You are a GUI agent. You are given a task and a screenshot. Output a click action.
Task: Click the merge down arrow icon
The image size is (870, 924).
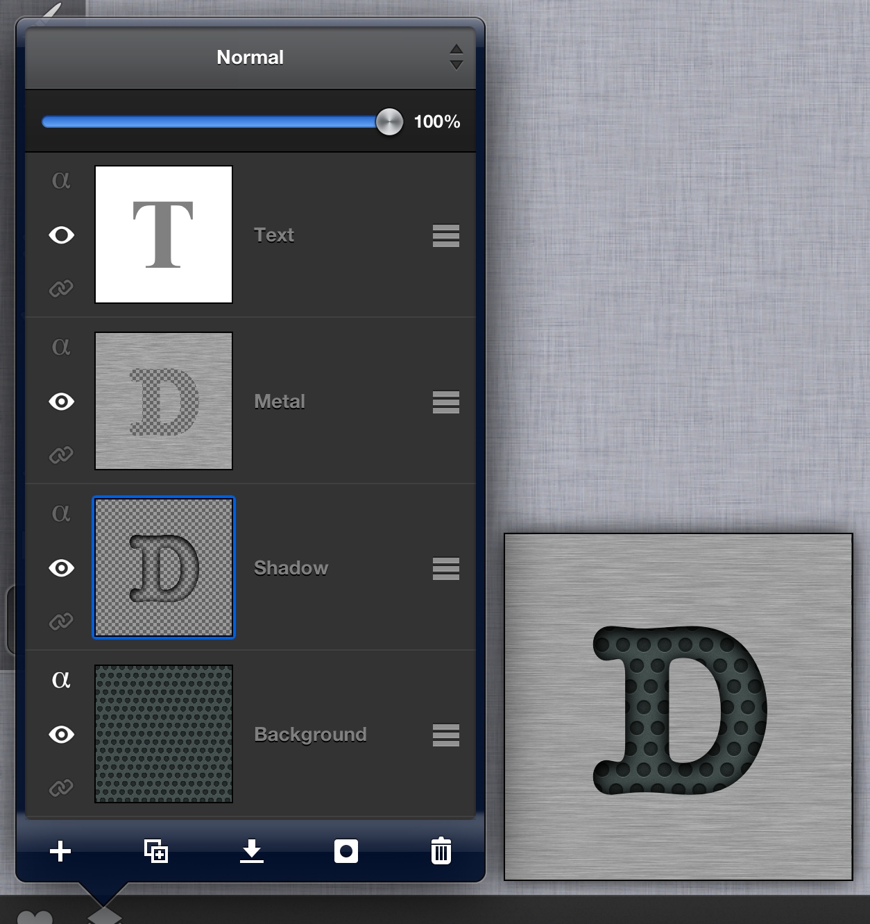(x=251, y=851)
